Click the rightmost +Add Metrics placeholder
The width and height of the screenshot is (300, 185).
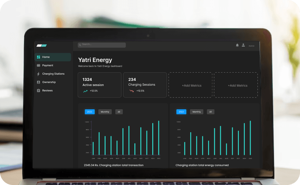(x=237, y=85)
